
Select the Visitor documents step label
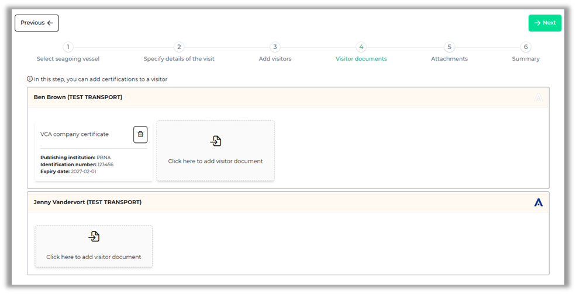[x=361, y=59]
